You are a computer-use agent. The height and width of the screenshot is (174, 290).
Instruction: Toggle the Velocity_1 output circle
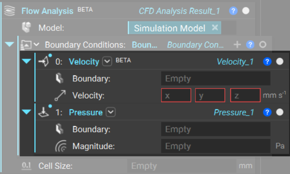click(280, 62)
